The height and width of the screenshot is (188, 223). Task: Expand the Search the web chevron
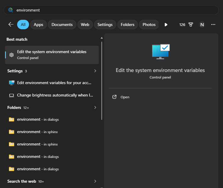pos(95,181)
